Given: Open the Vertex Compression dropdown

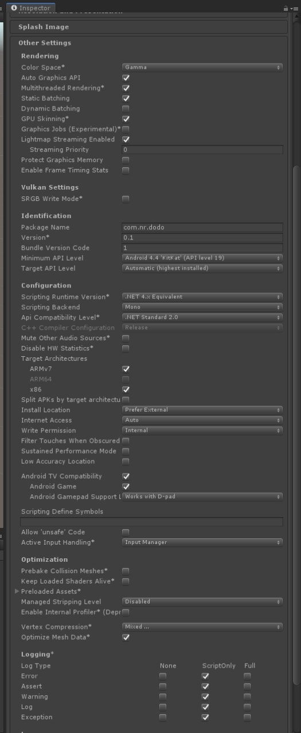Looking at the screenshot, I should 202,627.
